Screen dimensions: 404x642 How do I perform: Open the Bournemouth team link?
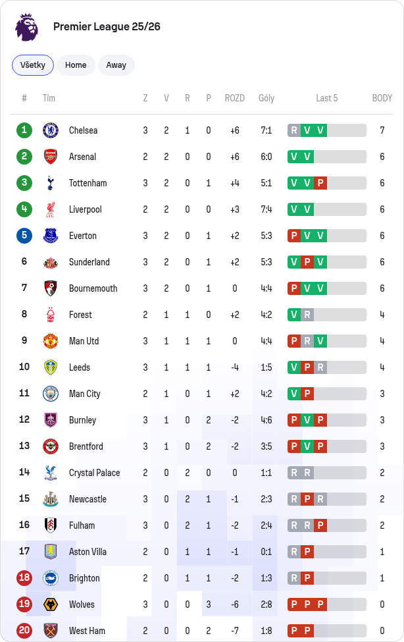point(93,288)
